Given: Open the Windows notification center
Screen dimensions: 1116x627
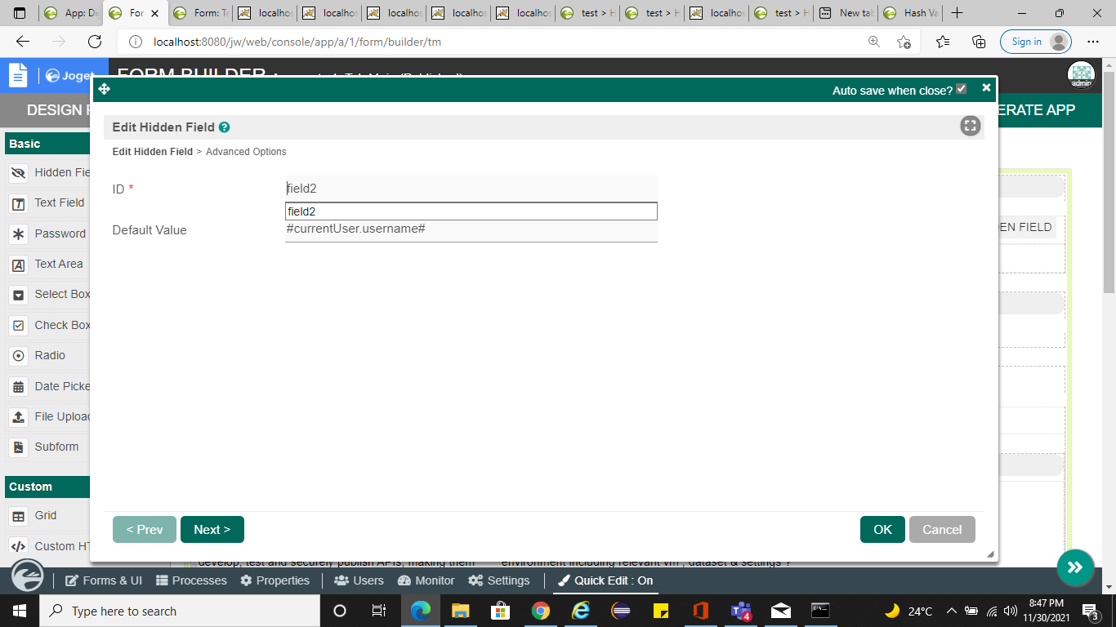Looking at the screenshot, I should coord(1091,611).
